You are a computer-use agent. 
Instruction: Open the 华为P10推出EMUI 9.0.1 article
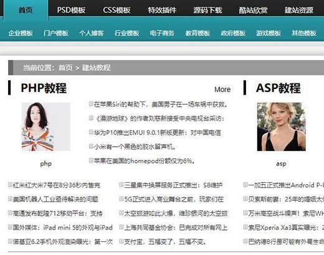pos(157,132)
